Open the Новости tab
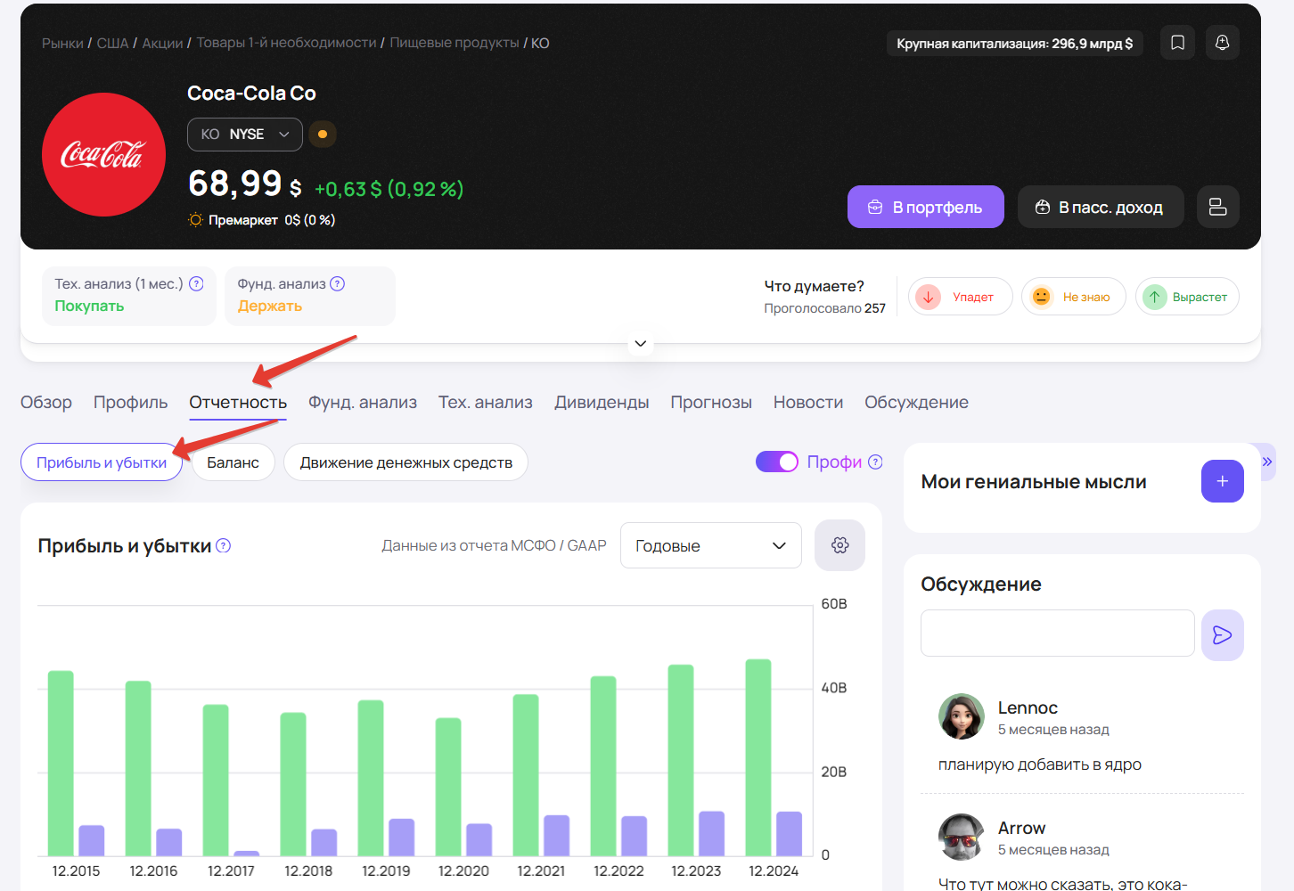The width and height of the screenshot is (1294, 891). pos(808,403)
